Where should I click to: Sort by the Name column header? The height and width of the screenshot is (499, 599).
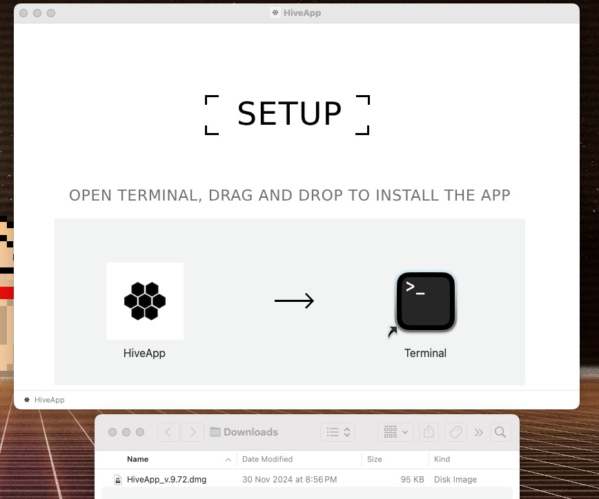coord(138,459)
